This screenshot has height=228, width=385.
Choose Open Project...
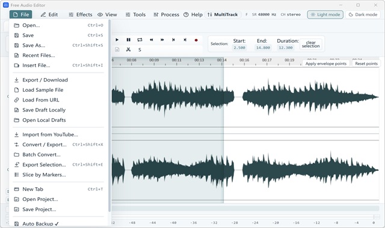(x=58, y=199)
